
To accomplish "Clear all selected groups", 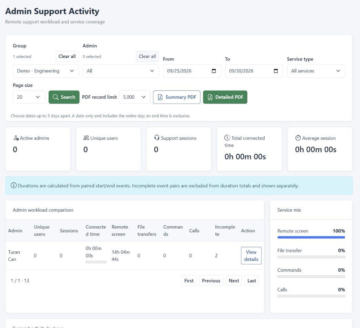I will (x=67, y=56).
